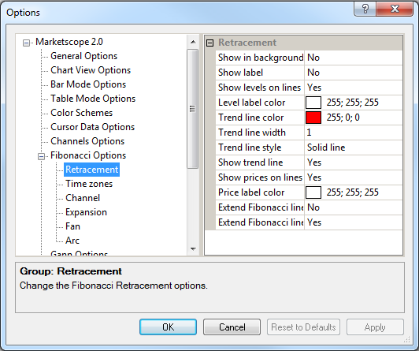
Task: Select the Chart View Options item
Action: (91, 70)
